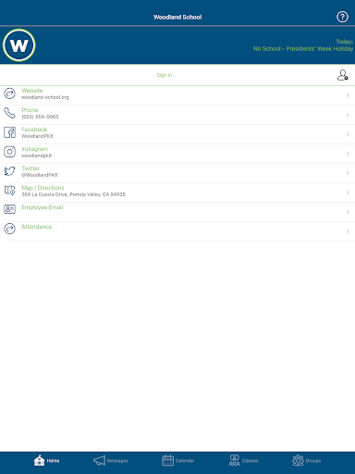The width and height of the screenshot is (355, 474).
Task: Click No School Presidents' Week Holiday notice
Action: click(x=303, y=49)
